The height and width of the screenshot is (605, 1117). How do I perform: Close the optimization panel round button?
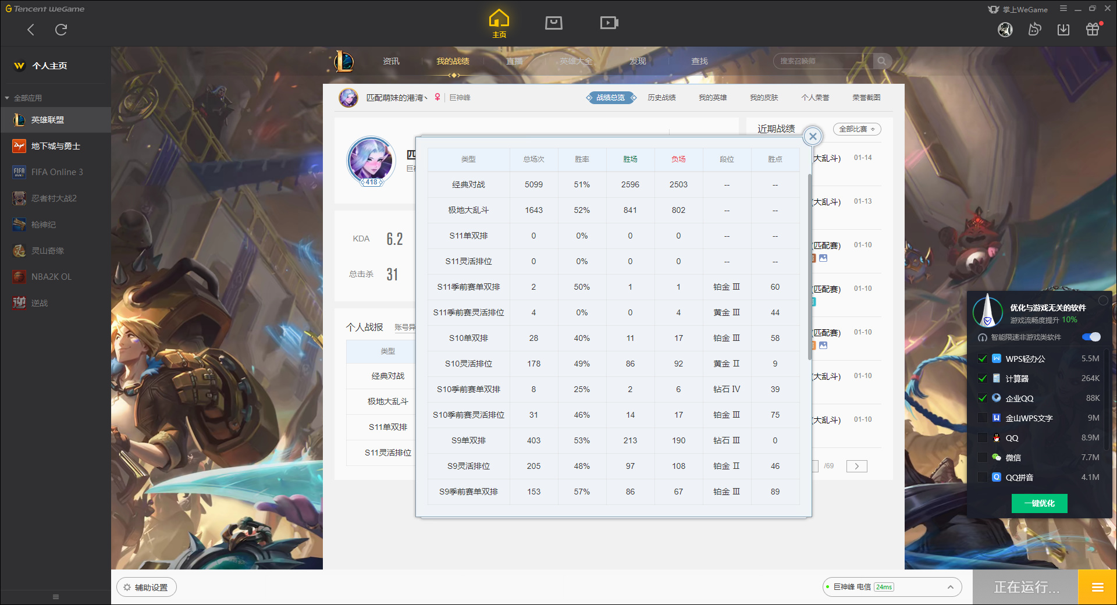pos(1103,301)
